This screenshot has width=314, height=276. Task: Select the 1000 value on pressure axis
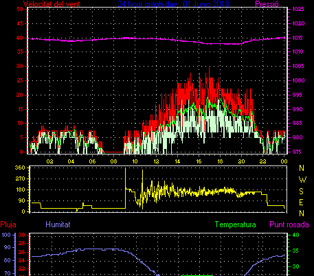[x=298, y=80]
